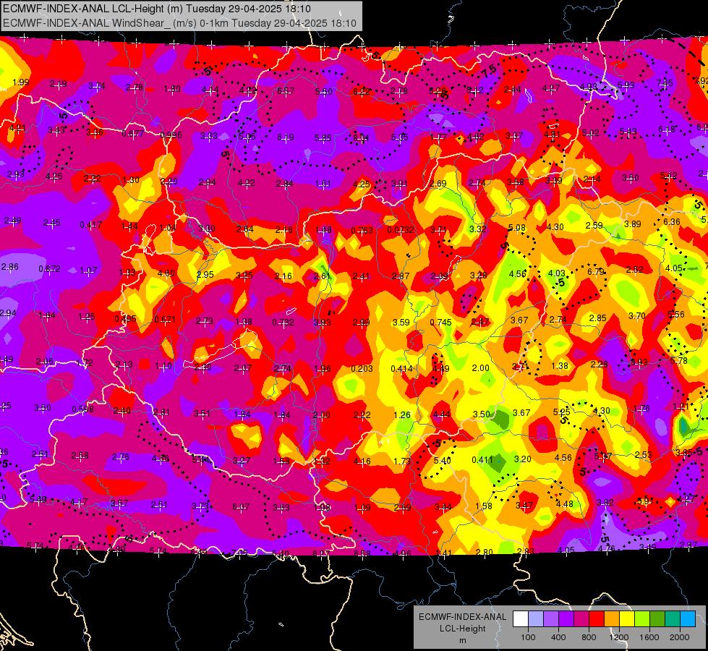Click the legend tick label 1200
Image resolution: width=708 pixels, height=651 pixels.
pos(618,637)
